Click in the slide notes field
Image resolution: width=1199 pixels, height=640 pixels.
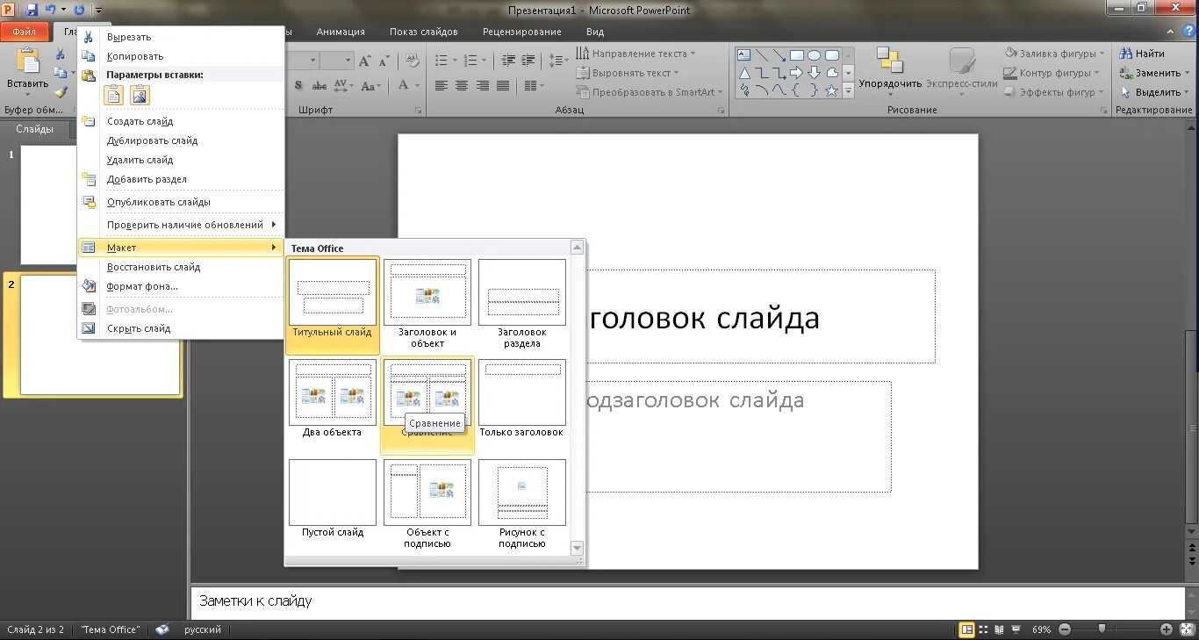687,601
